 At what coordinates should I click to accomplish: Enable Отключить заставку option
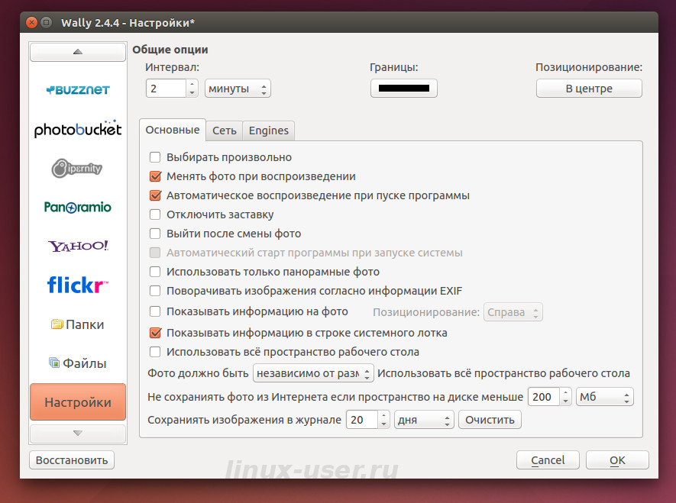(x=155, y=214)
